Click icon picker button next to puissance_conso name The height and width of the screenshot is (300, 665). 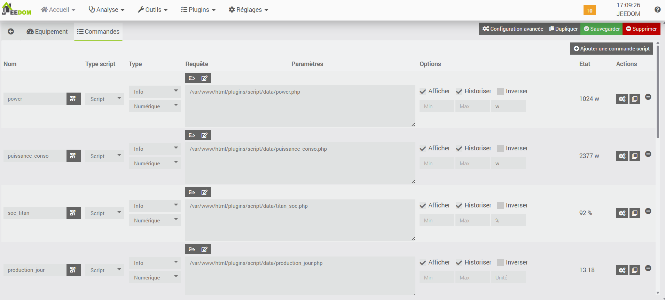(x=73, y=156)
